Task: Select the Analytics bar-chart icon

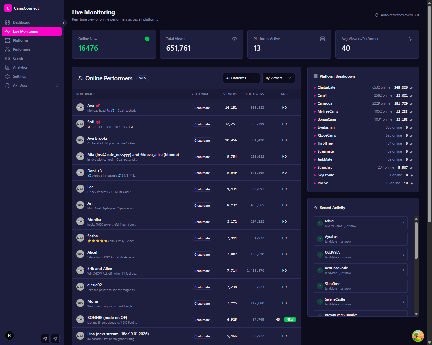Action: pos(7,67)
